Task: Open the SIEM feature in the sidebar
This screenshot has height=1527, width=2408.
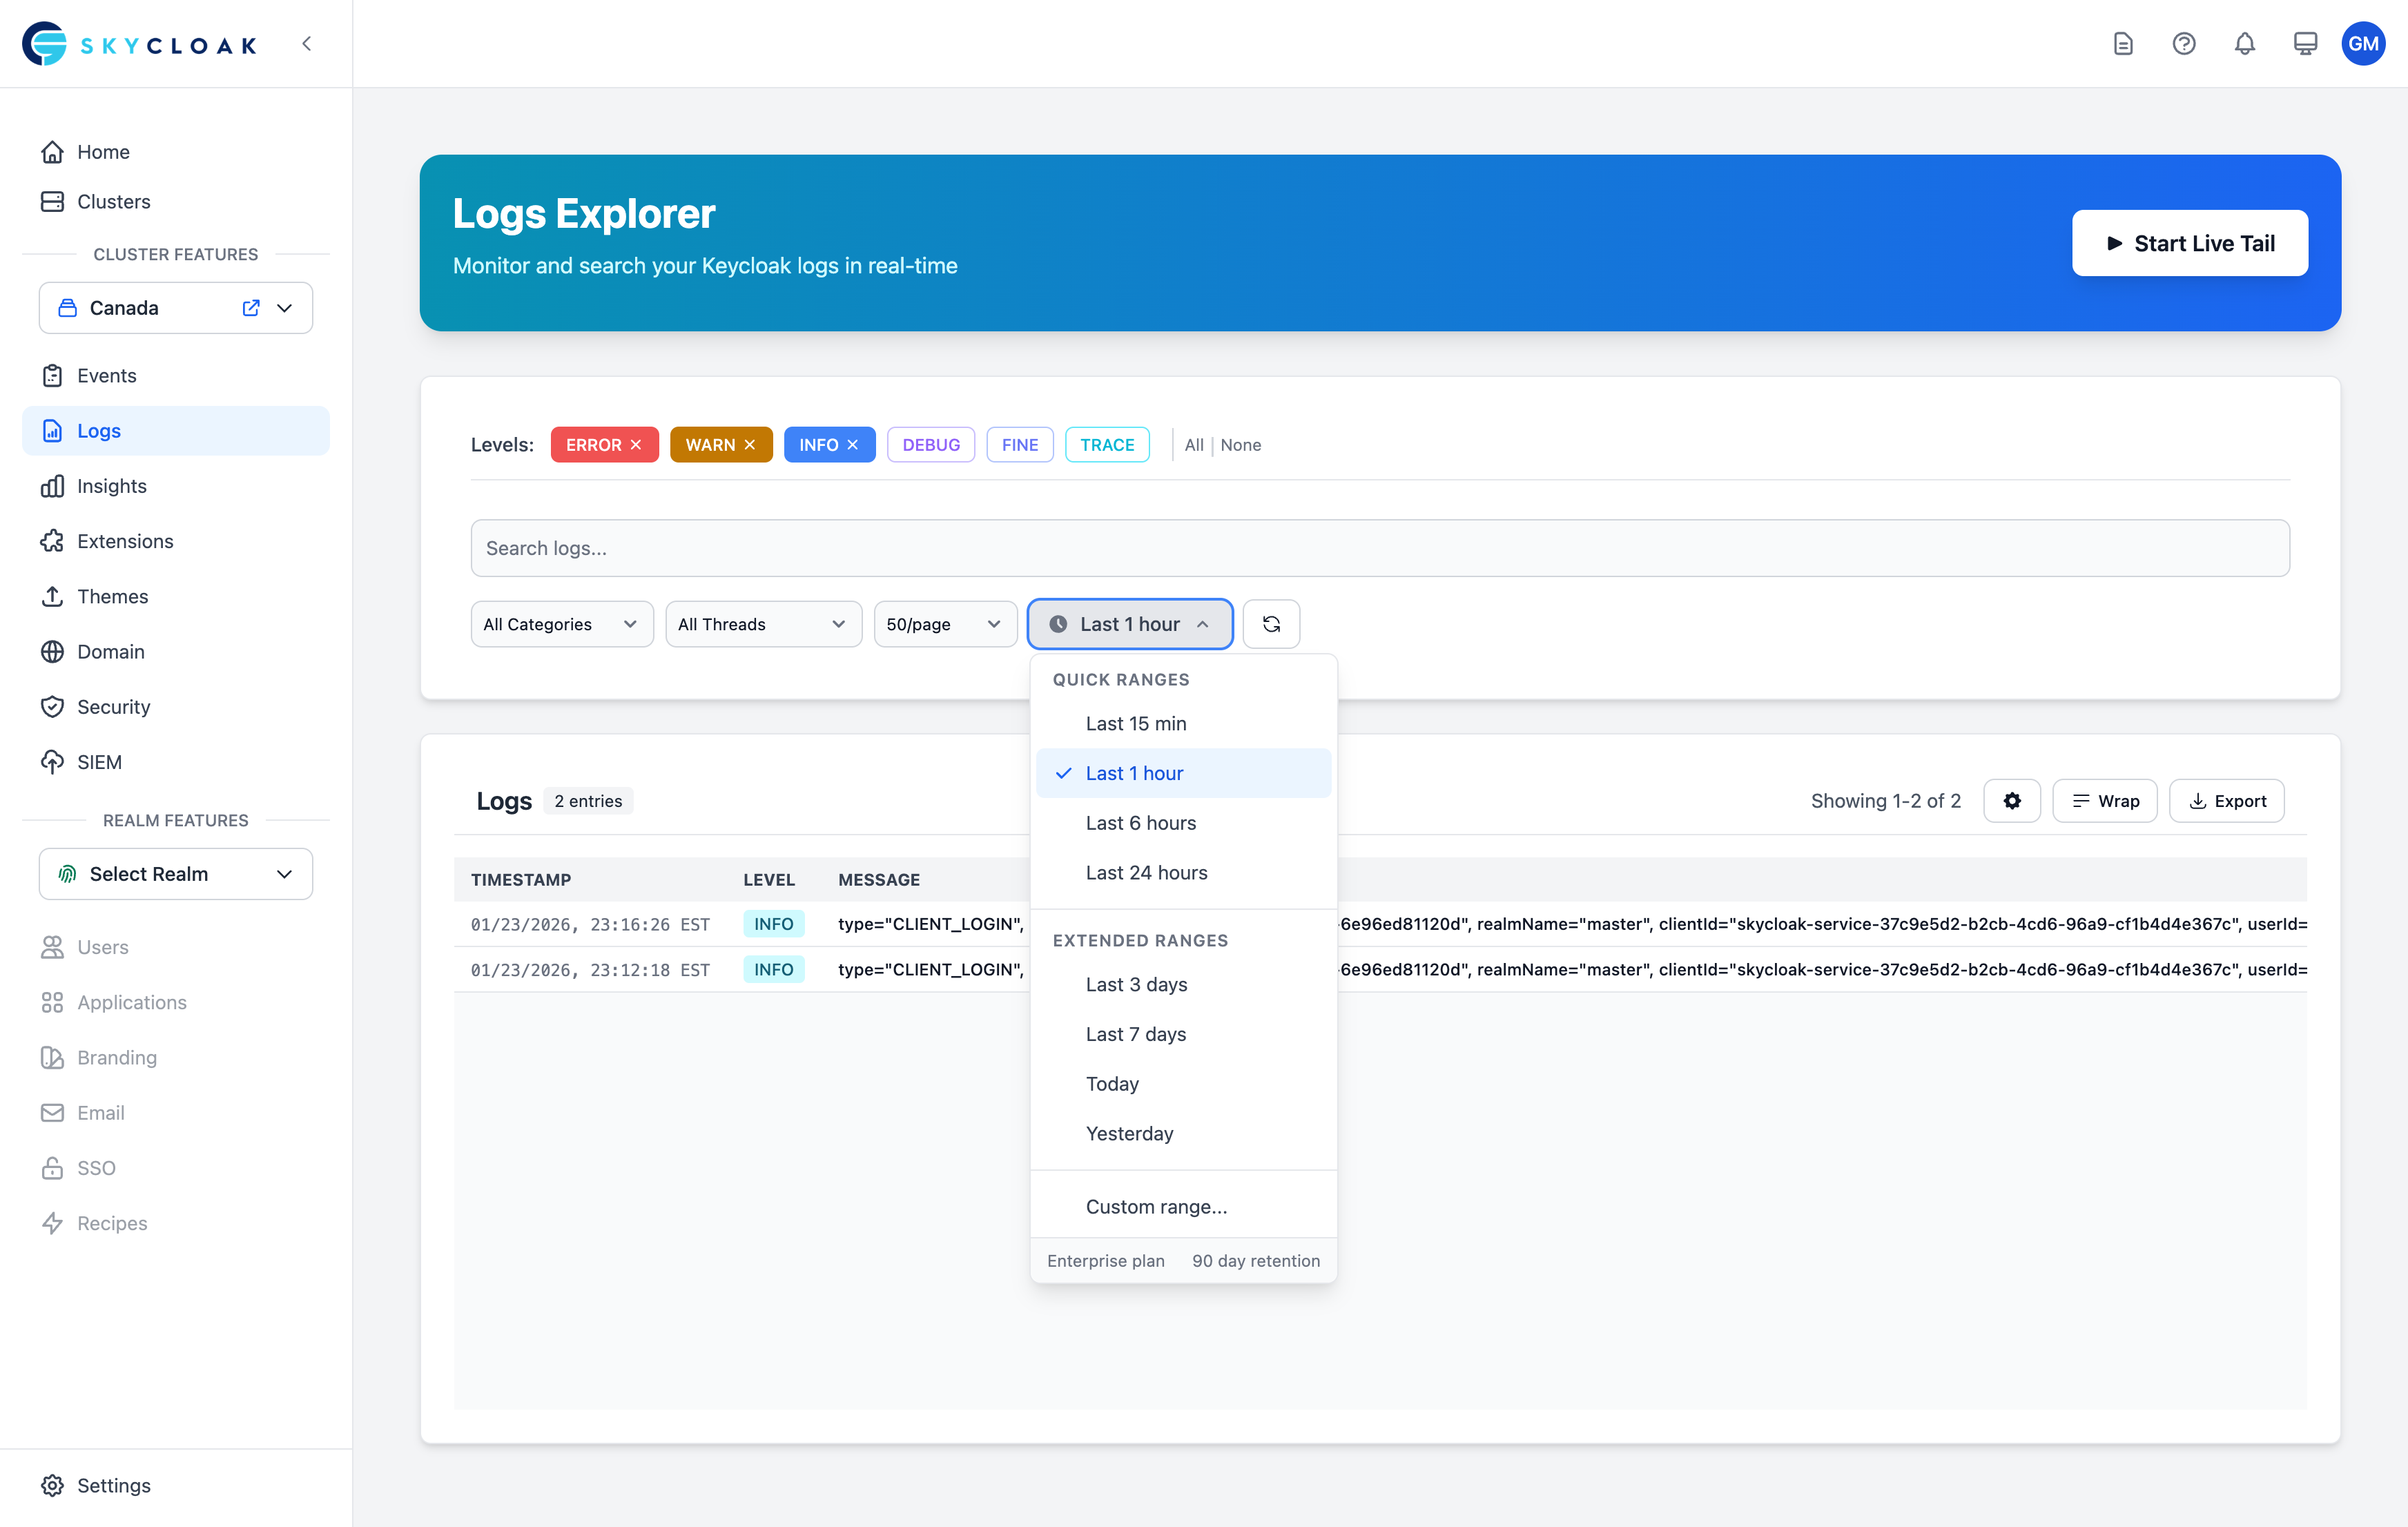Action: coord(99,761)
